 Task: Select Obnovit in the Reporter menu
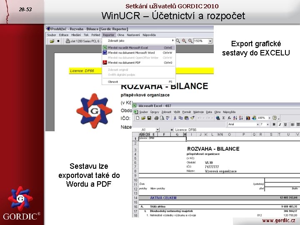138,82
